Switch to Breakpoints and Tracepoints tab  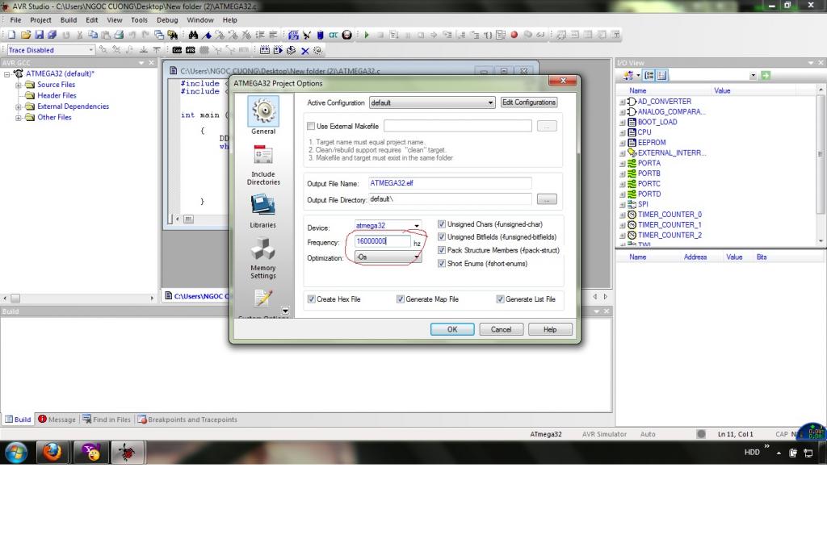(187, 420)
